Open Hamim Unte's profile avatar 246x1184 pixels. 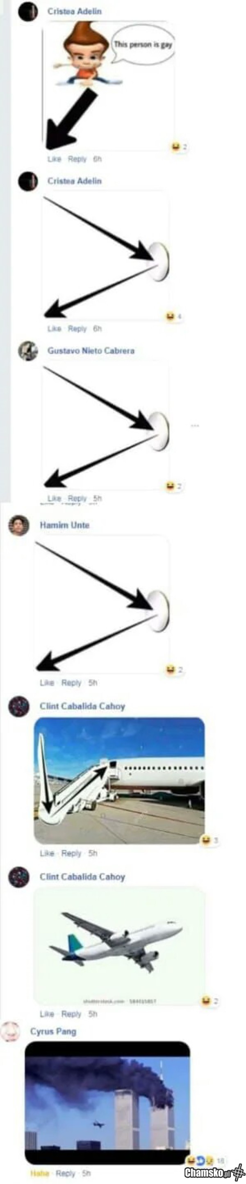click(19, 525)
